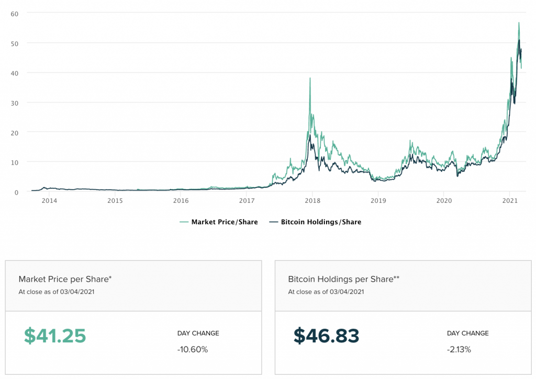
Task: Select the 2014 label on the x-axis
Action: (x=49, y=201)
